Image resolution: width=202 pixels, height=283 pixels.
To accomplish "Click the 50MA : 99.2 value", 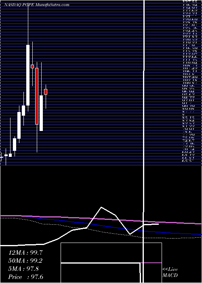I will (26, 261).
